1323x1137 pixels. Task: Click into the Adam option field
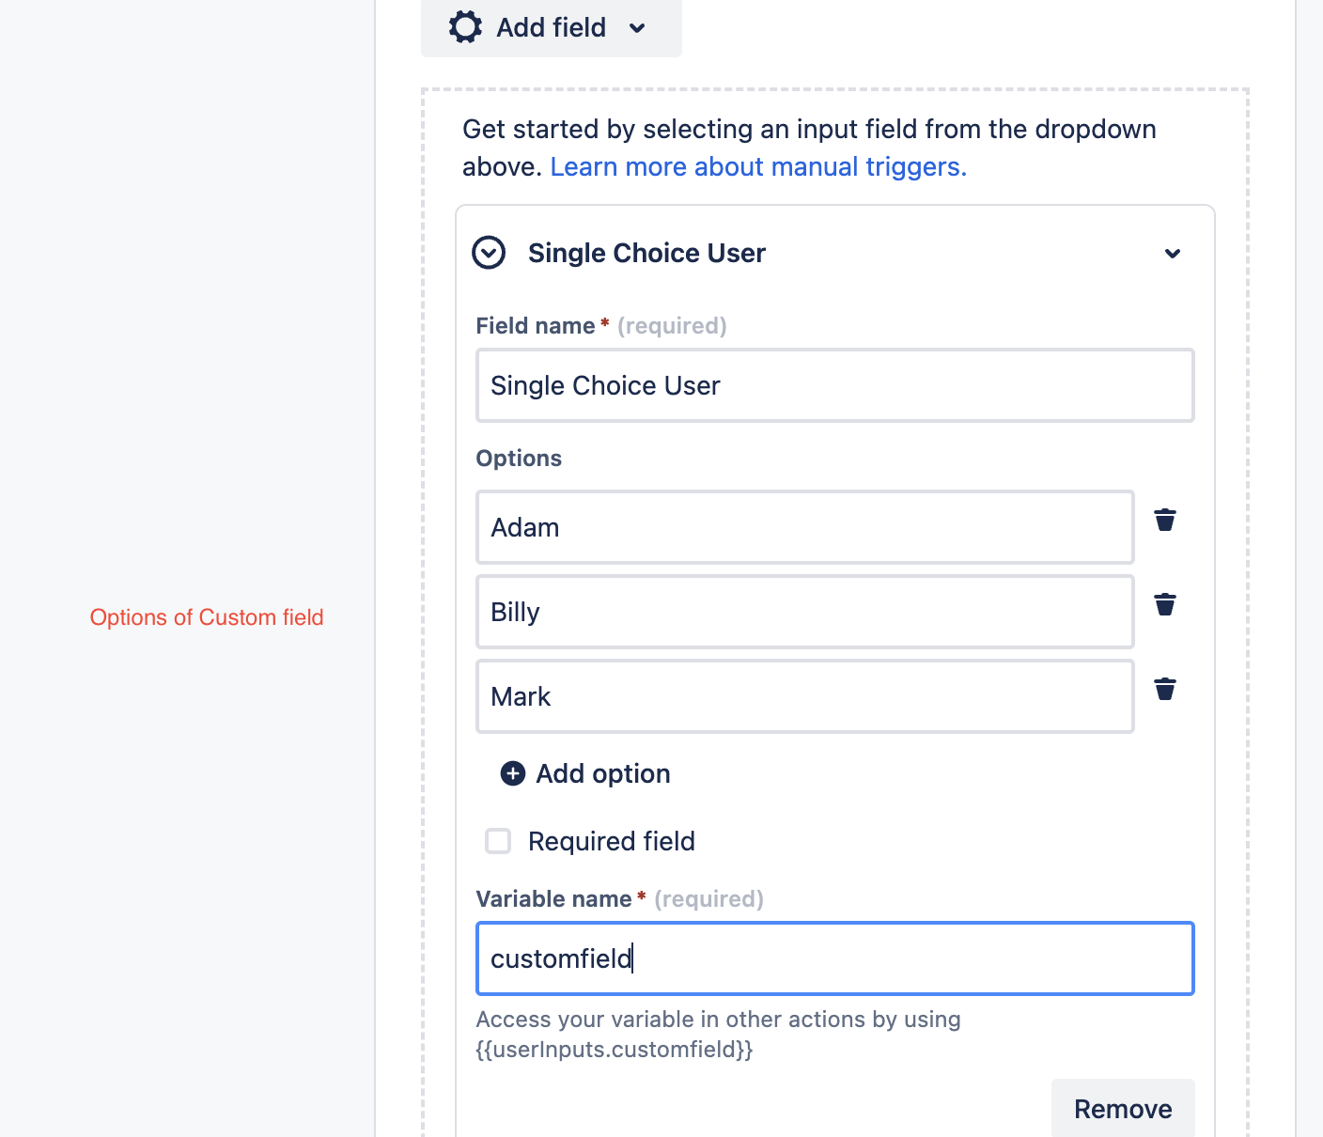(x=804, y=527)
